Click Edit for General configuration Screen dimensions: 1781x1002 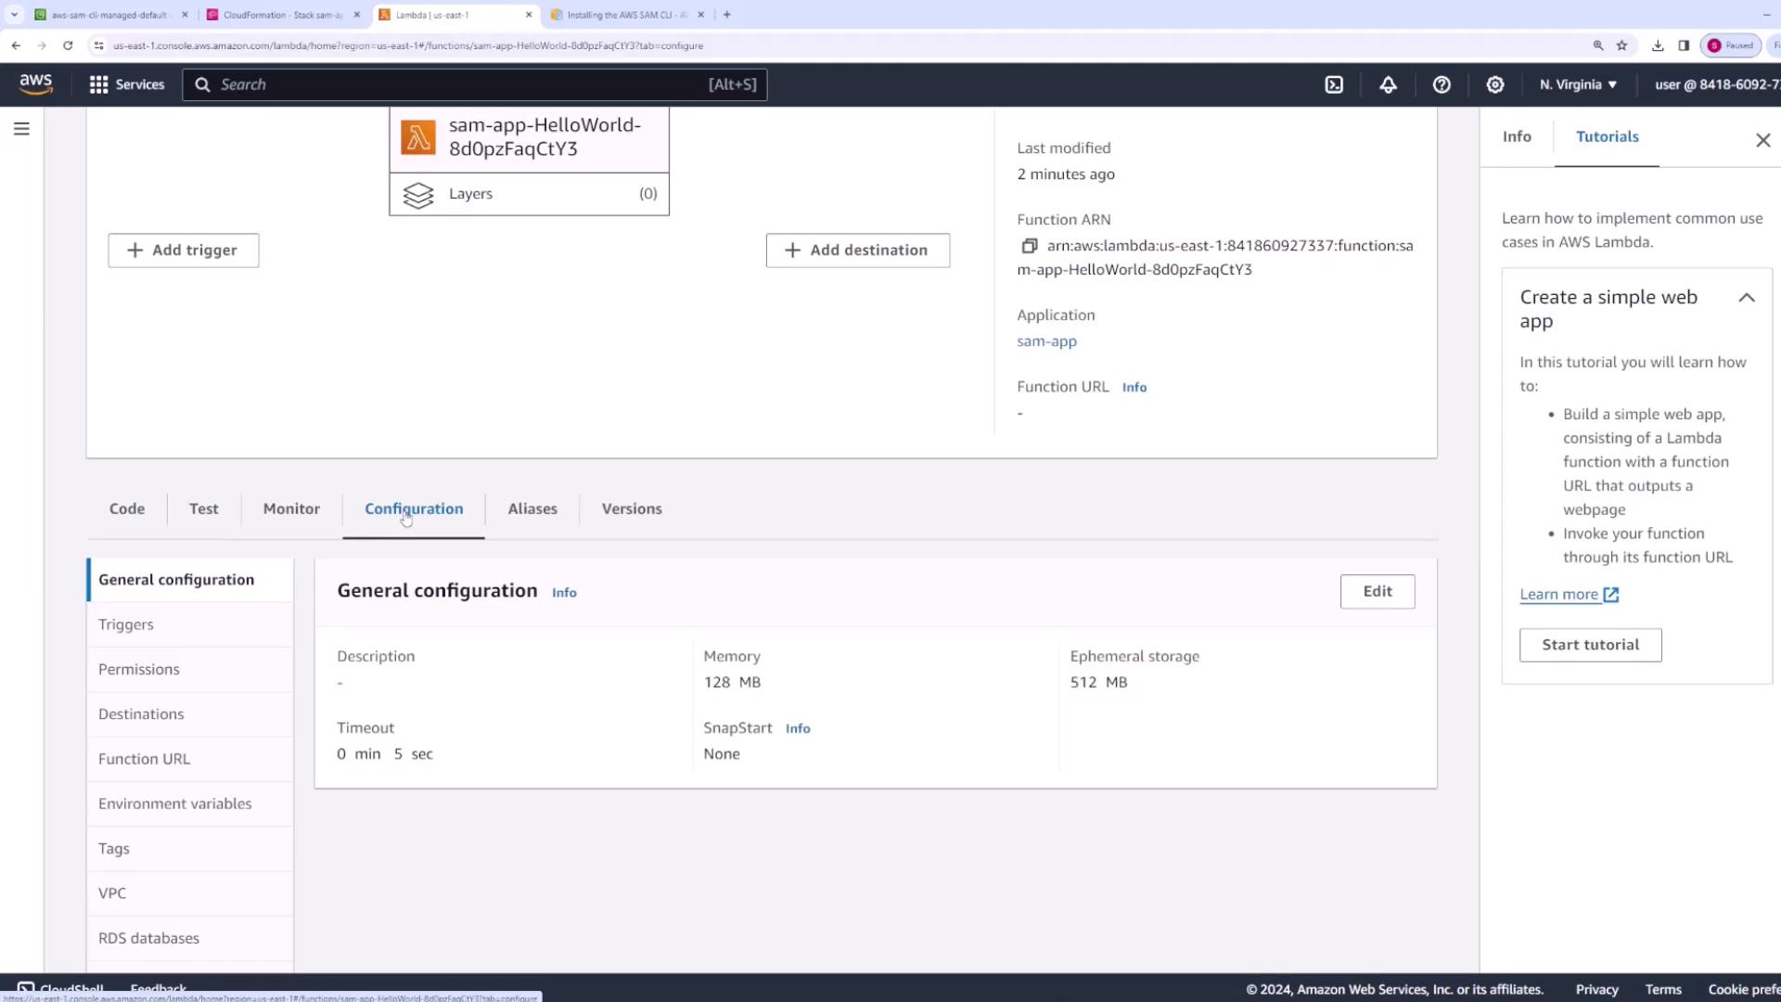[x=1377, y=591]
